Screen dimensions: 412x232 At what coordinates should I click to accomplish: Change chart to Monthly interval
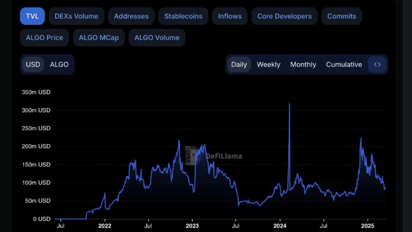(x=303, y=64)
